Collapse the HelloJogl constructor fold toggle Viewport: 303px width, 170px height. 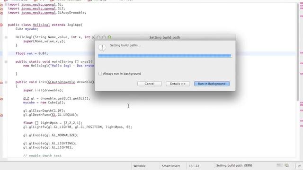tap(6, 37)
